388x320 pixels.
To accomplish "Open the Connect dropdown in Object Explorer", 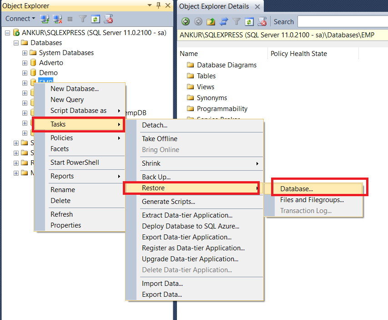I will click(20, 19).
